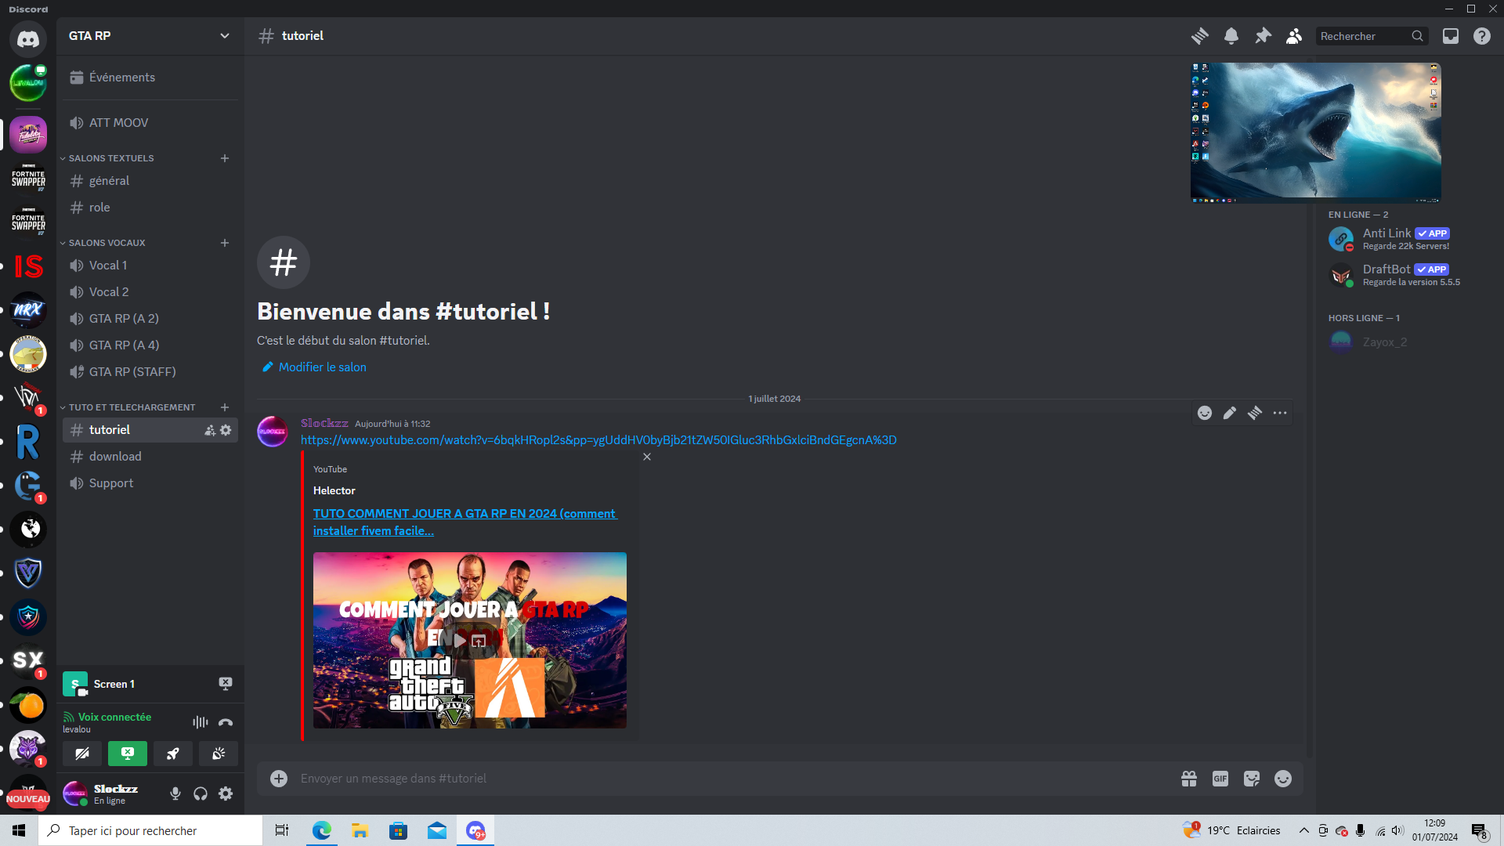Create a thread from Slockzz's message
This screenshot has height=846, width=1504.
pyautogui.click(x=1255, y=413)
